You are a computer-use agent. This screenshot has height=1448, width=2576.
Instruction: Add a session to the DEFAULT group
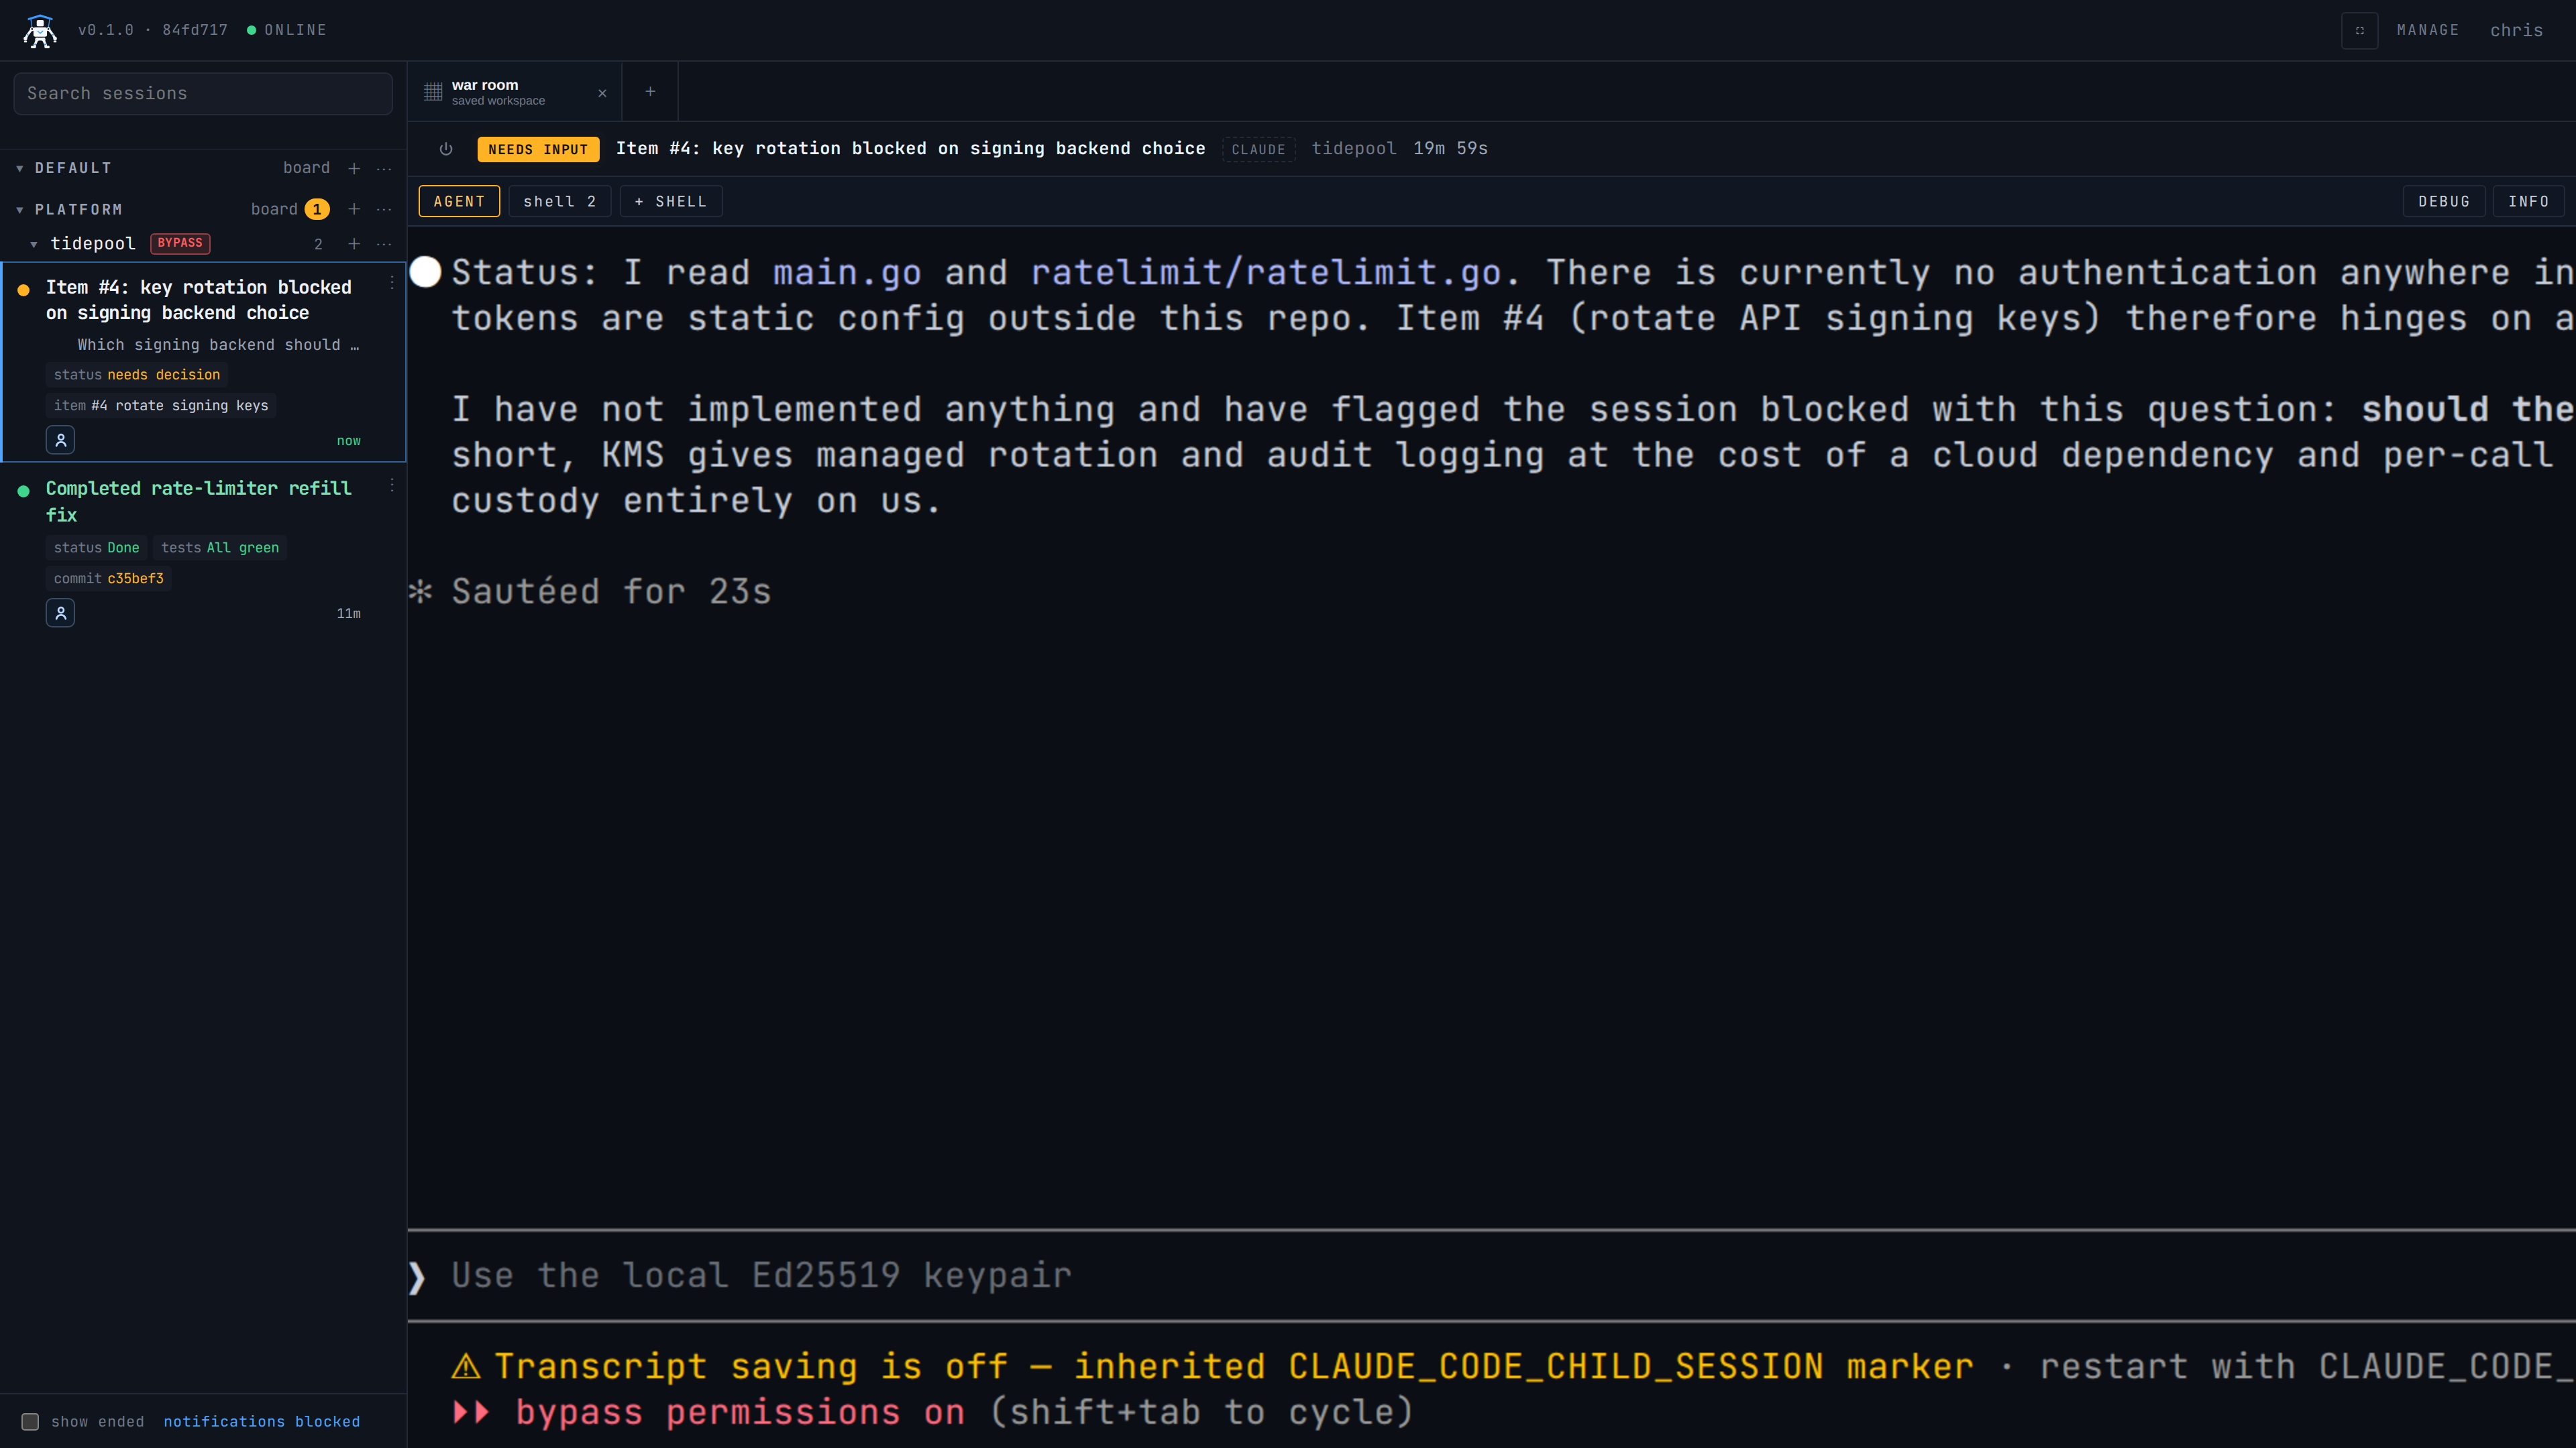tap(354, 168)
